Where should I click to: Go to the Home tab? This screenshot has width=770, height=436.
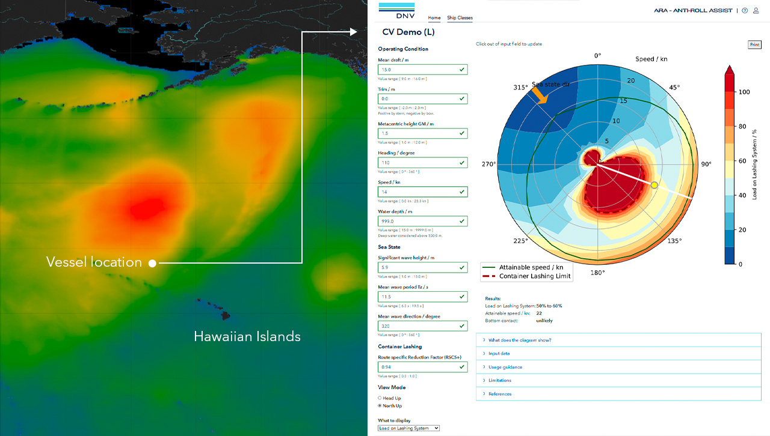pyautogui.click(x=434, y=18)
